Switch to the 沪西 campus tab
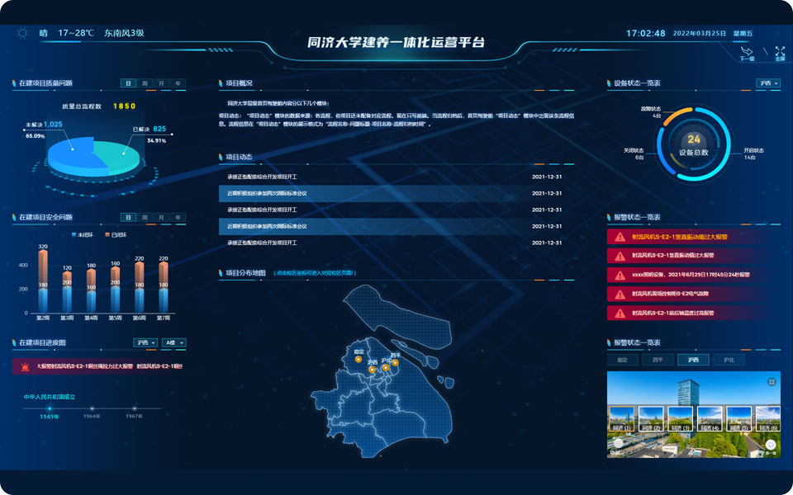Viewport: 793px width, 495px height. point(693,361)
